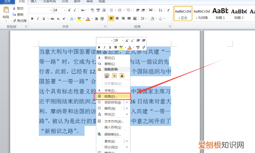The image size is (255, 153).
Task: Click the ribbon Grow Font button
Action: click(x=69, y=10)
